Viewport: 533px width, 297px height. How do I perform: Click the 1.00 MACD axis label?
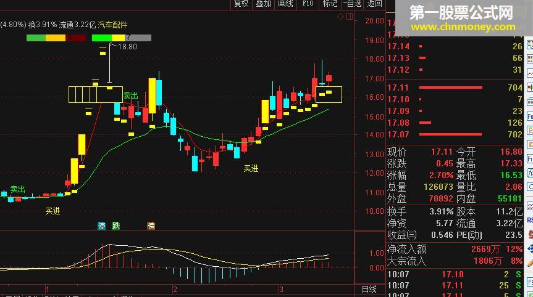click(x=377, y=253)
